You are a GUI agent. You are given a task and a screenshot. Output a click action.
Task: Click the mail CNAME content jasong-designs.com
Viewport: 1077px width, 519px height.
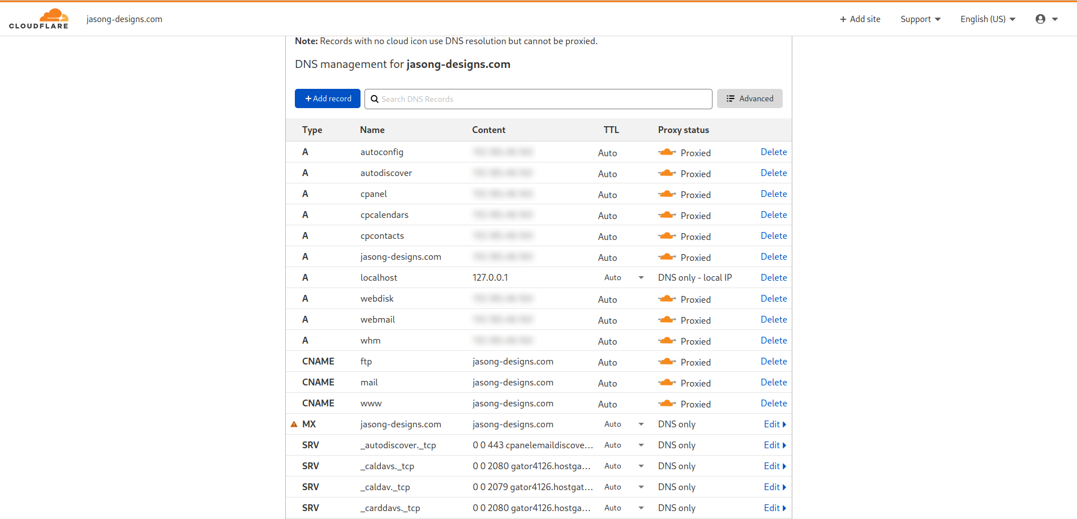point(513,382)
